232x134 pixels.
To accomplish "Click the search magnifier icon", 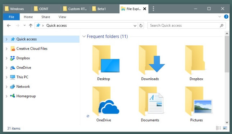I will (222, 26).
